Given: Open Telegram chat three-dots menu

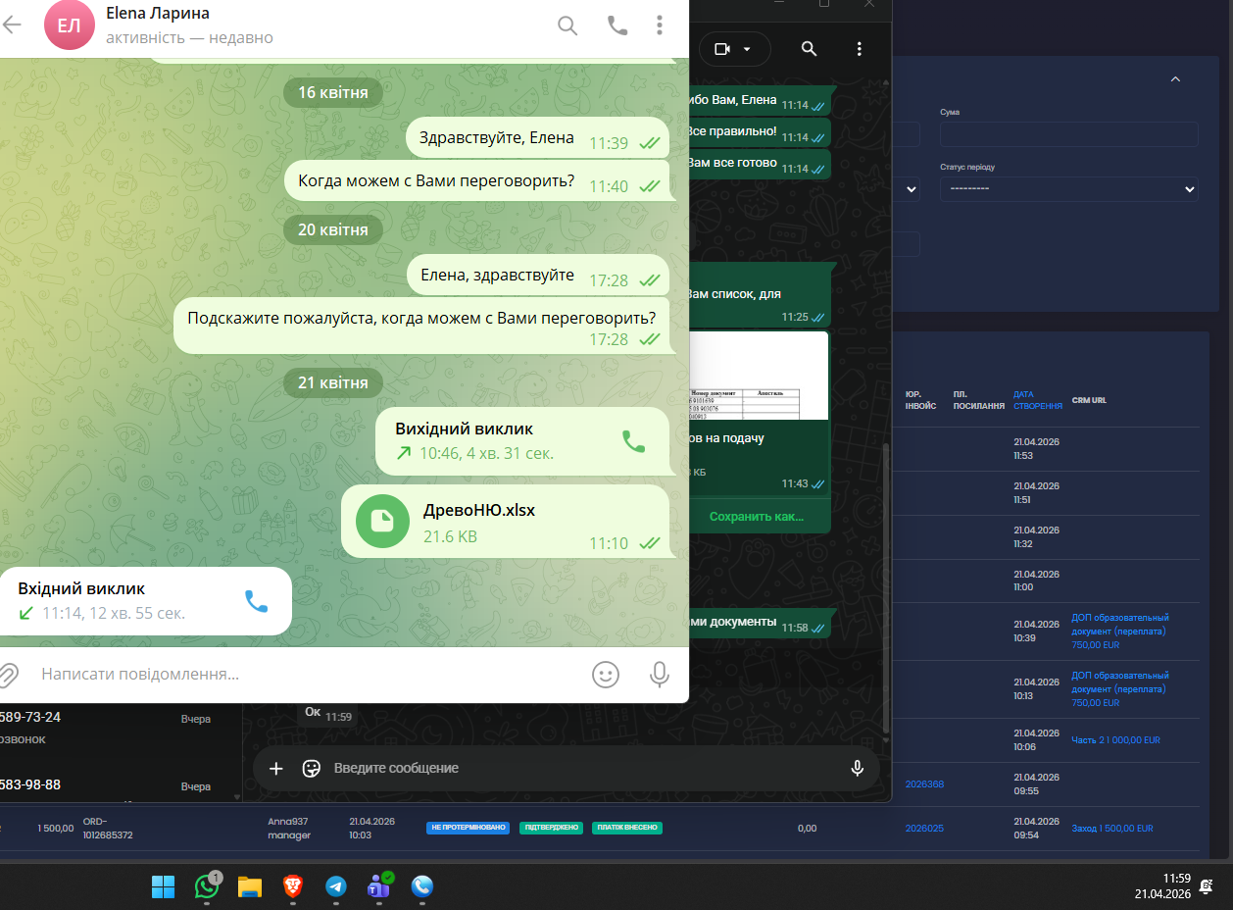Looking at the screenshot, I should tap(660, 25).
